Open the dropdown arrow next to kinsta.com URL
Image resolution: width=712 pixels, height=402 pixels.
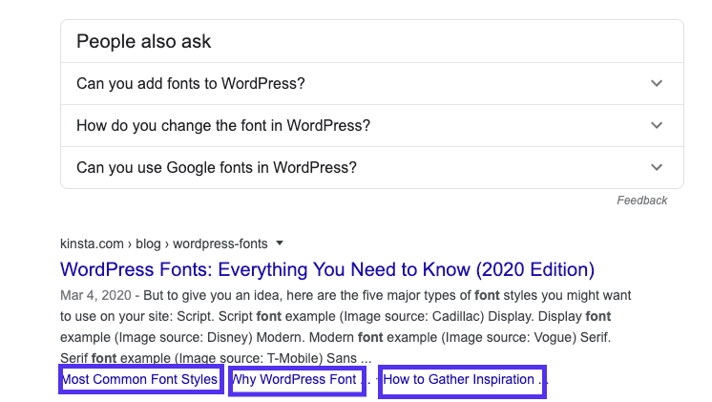click(279, 243)
